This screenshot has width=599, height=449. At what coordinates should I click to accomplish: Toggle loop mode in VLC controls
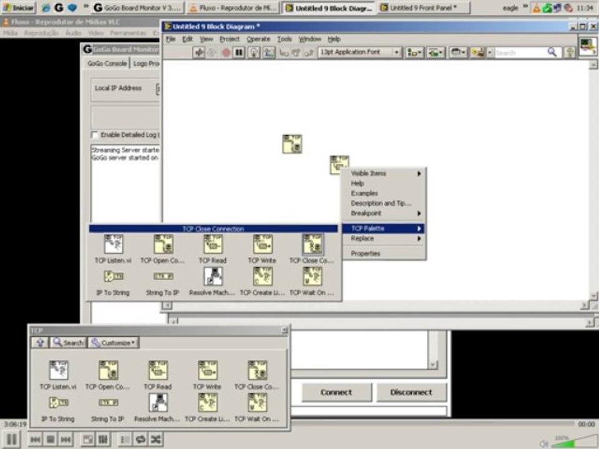point(140,439)
